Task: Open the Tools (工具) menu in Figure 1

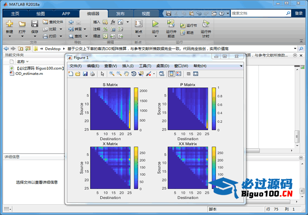Action: 145,66
